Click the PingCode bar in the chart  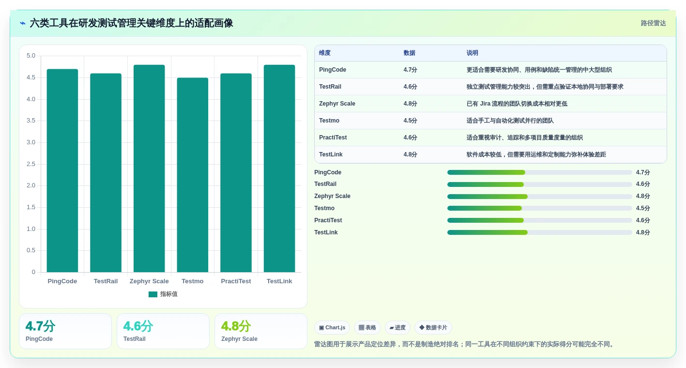(62, 170)
